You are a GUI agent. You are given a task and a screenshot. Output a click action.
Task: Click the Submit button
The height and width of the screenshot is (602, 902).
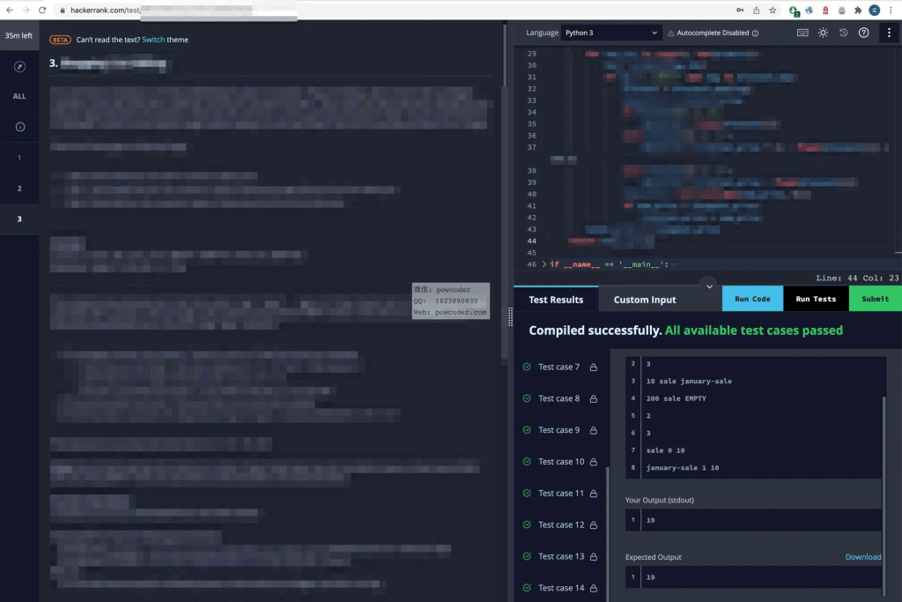(x=875, y=299)
